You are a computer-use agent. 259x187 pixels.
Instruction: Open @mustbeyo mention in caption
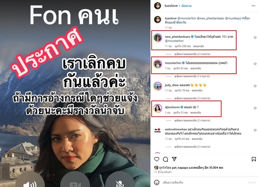pyautogui.click(x=233, y=18)
